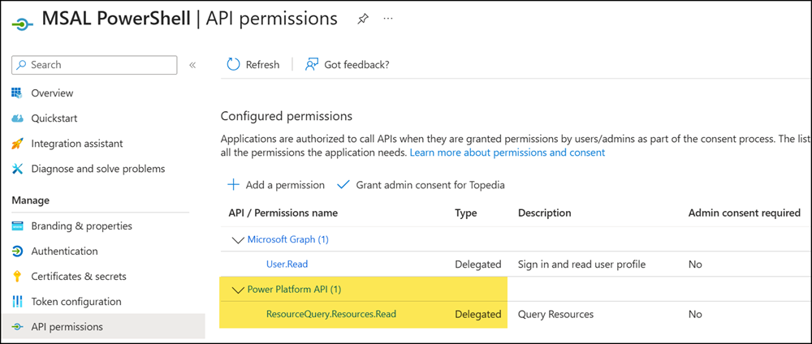Click the Refresh circular arrow icon
The width and height of the screenshot is (812, 344).
[x=234, y=64]
